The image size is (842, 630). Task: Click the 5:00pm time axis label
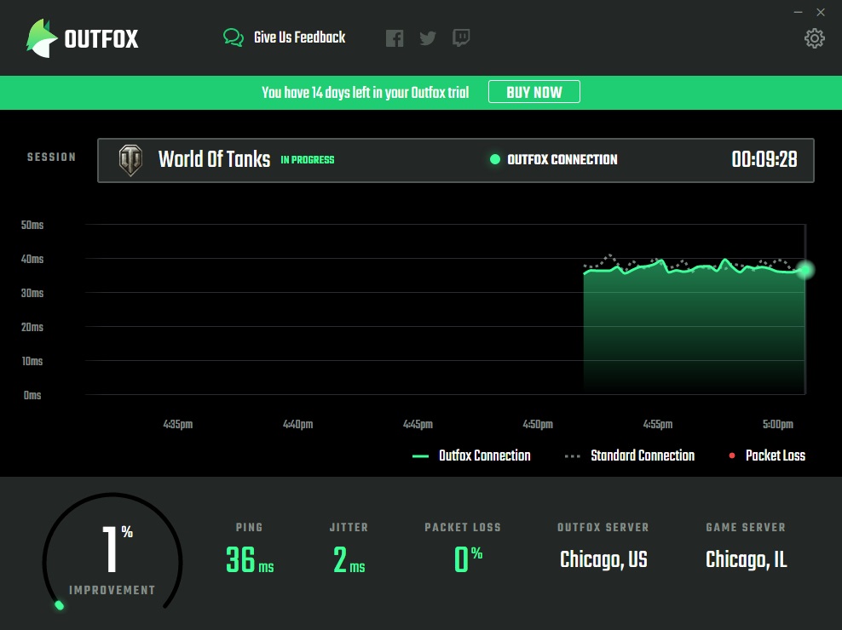coord(777,424)
